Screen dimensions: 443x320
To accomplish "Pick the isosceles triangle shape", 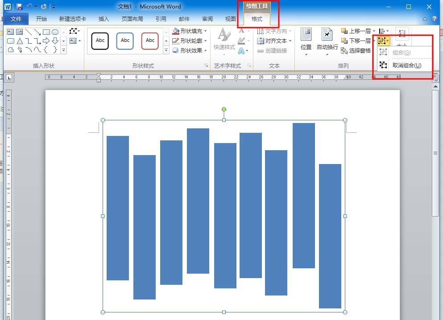I will tap(20, 41).
